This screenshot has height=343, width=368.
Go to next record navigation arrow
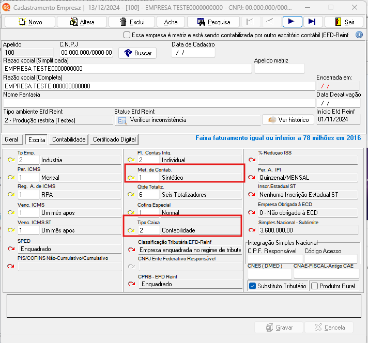(x=292, y=22)
